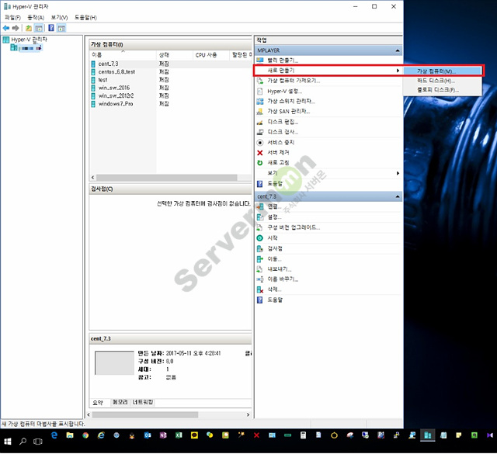This screenshot has width=497, height=454.
Task: Sort by the 이름 (Name) column header
Action: [x=123, y=55]
